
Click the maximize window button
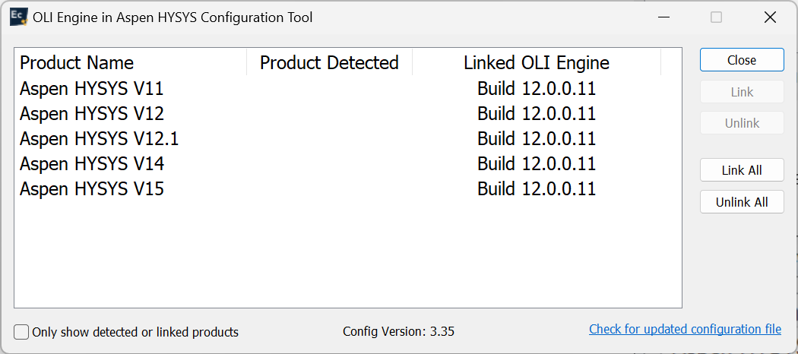[716, 17]
